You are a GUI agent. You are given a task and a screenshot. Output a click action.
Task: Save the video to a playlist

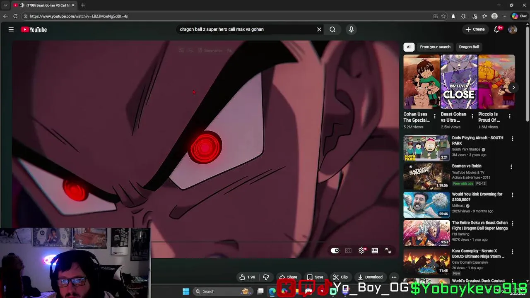(315, 277)
